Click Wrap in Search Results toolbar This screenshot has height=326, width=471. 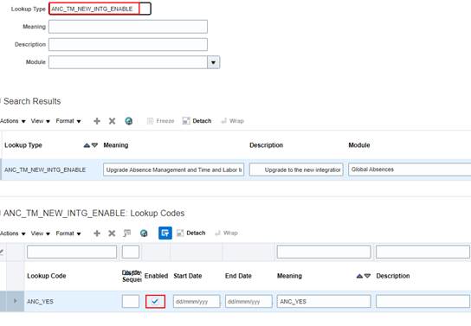click(232, 121)
